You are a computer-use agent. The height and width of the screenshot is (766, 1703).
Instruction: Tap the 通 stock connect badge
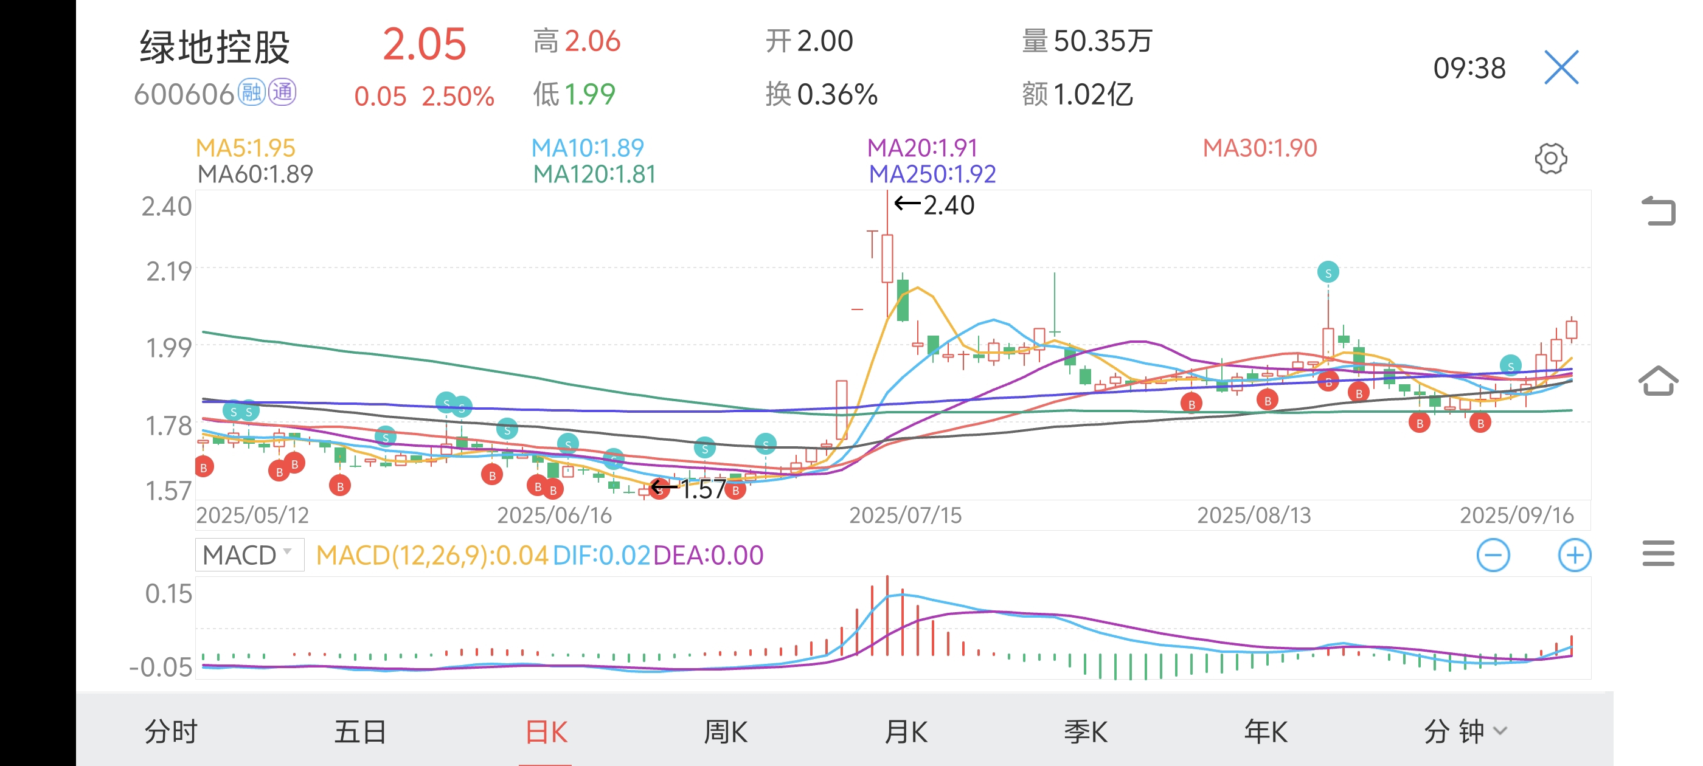click(x=282, y=92)
